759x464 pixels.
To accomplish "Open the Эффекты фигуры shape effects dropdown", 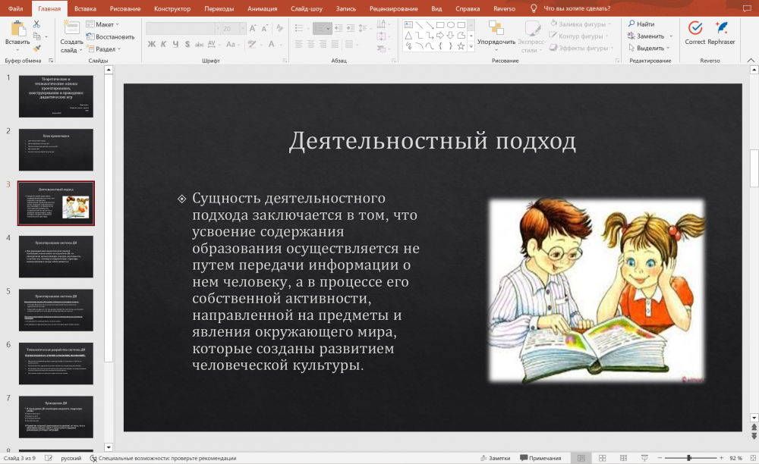I will pos(582,48).
